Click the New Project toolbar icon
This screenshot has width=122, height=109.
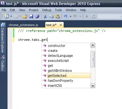(x=7, y=16)
